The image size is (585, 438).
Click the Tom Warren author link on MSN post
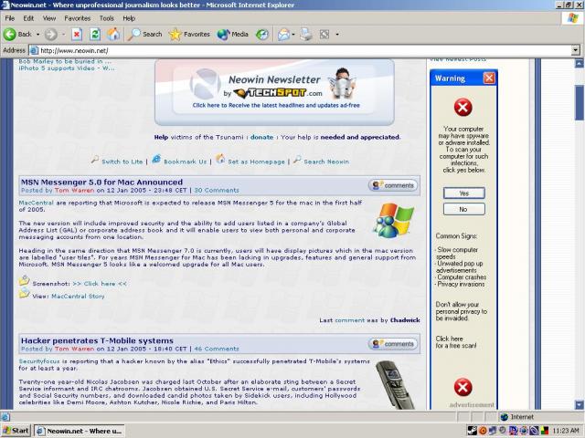[74, 191]
